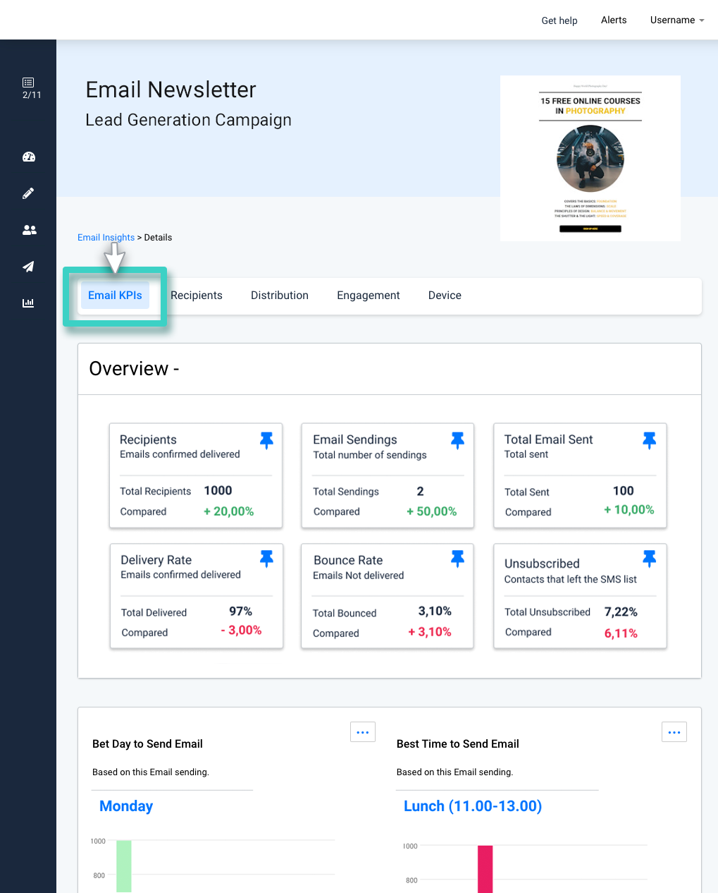
Task: Click the Total Bounced 3,10% value
Action: pyautogui.click(x=435, y=611)
